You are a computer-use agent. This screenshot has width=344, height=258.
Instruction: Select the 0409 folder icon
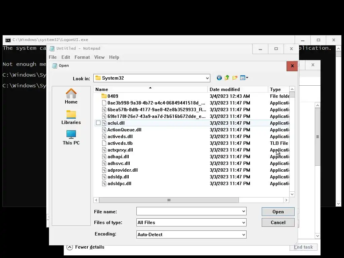tap(104, 96)
